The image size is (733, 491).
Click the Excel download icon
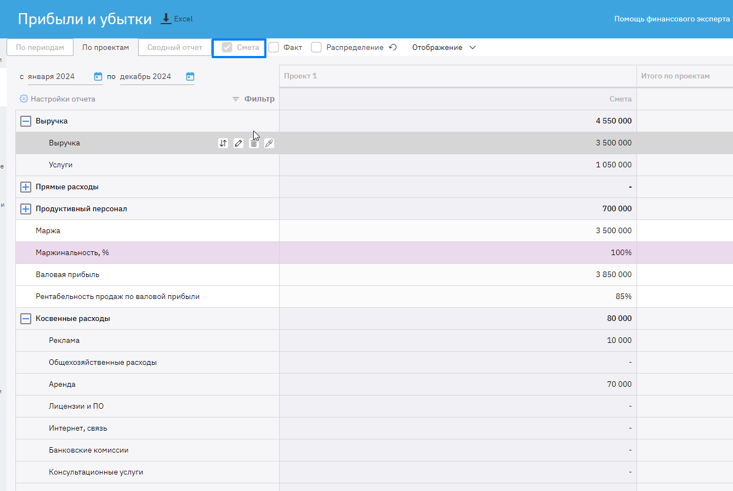coord(166,19)
